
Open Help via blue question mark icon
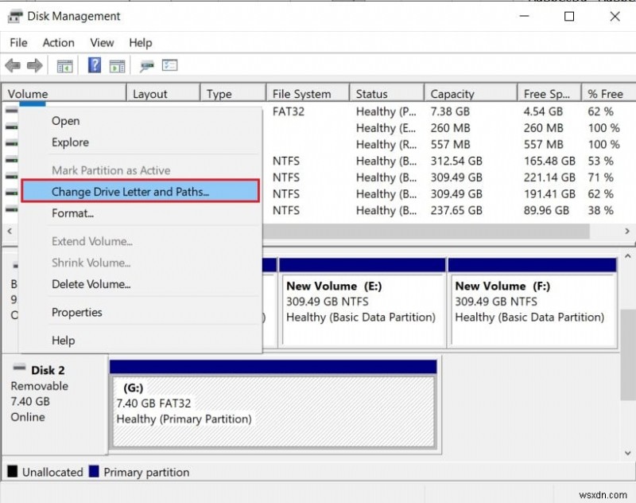(x=95, y=66)
